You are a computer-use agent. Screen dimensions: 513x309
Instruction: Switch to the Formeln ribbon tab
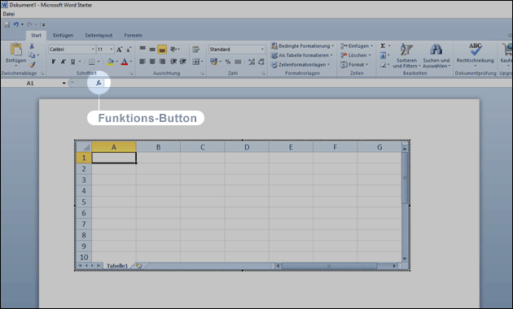tap(134, 35)
